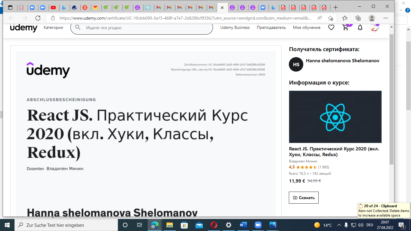Screen dimensions: 411x231
Task: Open the Udemy shopping cart
Action: tap(346, 27)
